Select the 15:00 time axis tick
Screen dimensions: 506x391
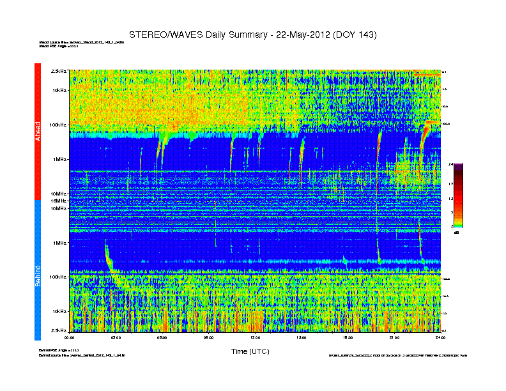pyautogui.click(x=302, y=337)
